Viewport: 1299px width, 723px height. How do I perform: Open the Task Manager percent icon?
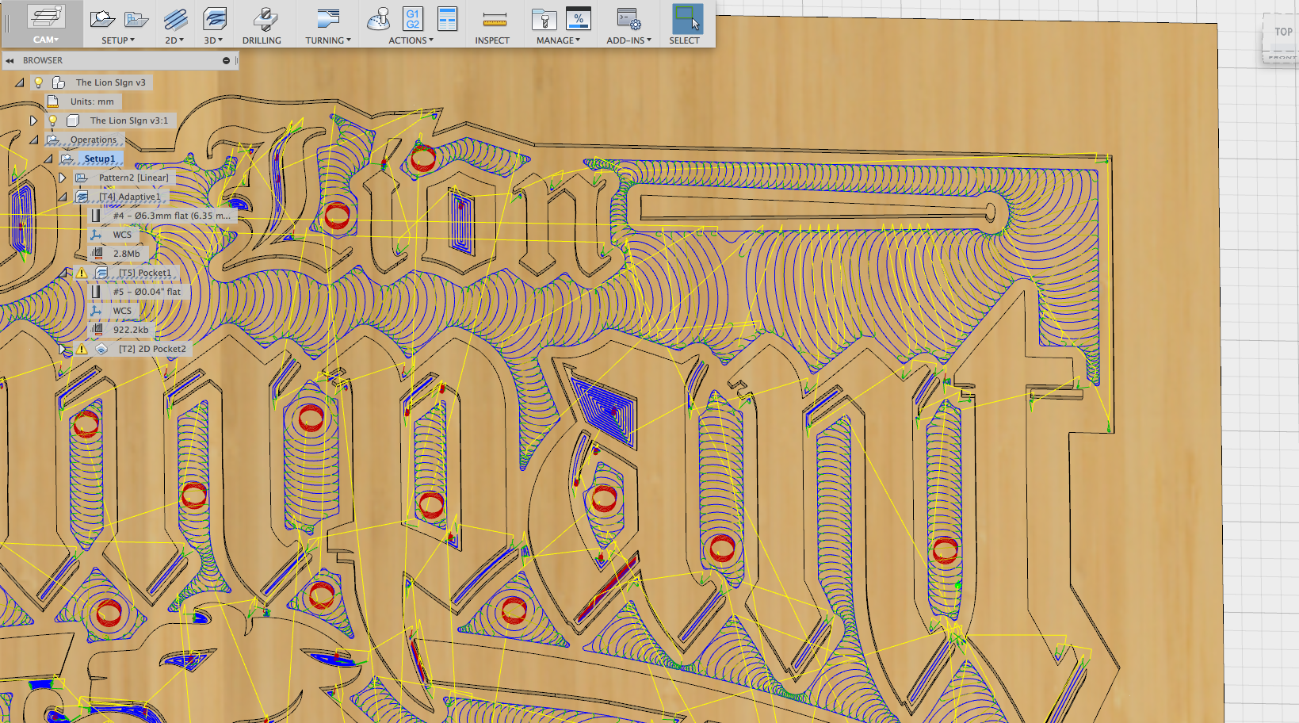pyautogui.click(x=579, y=19)
